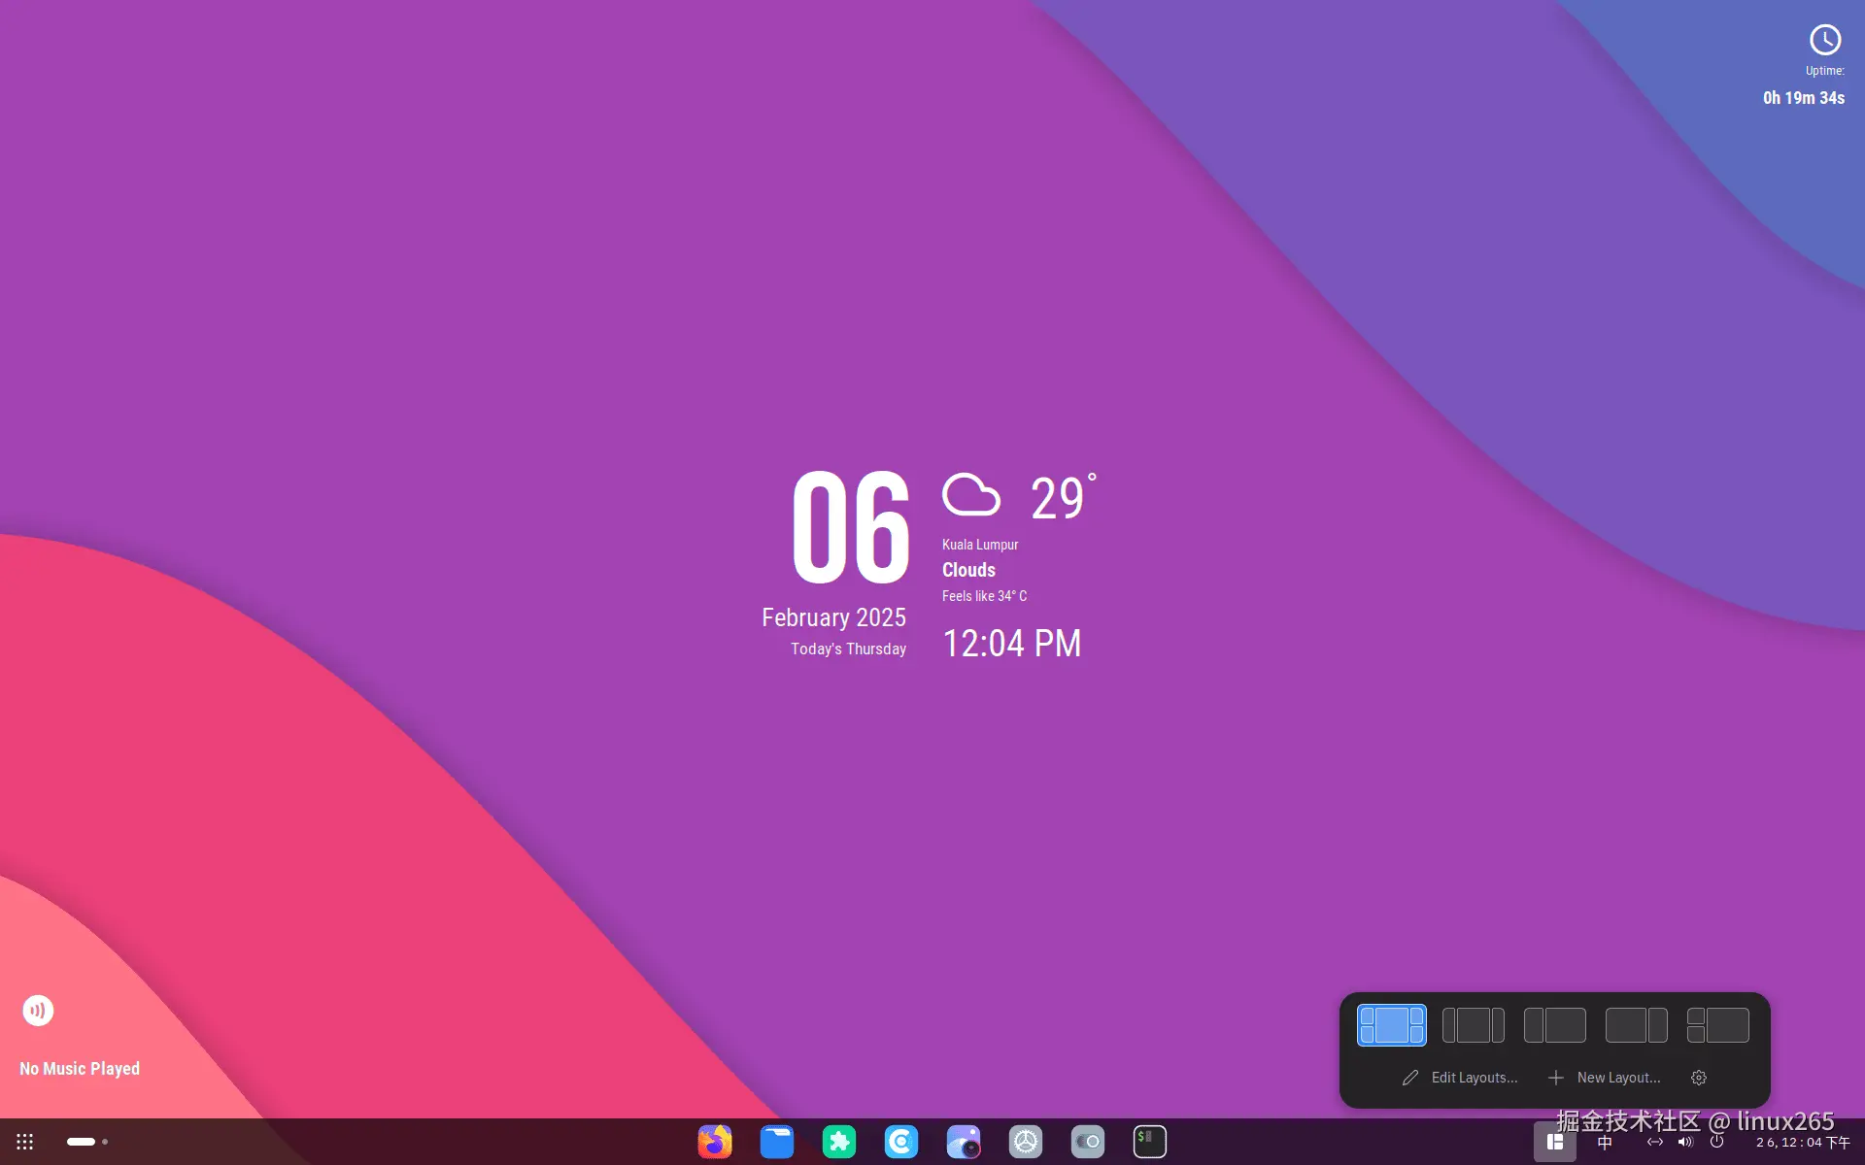Open the gray gear Settings app
Viewport: 1865px width, 1165px height.
point(1026,1142)
